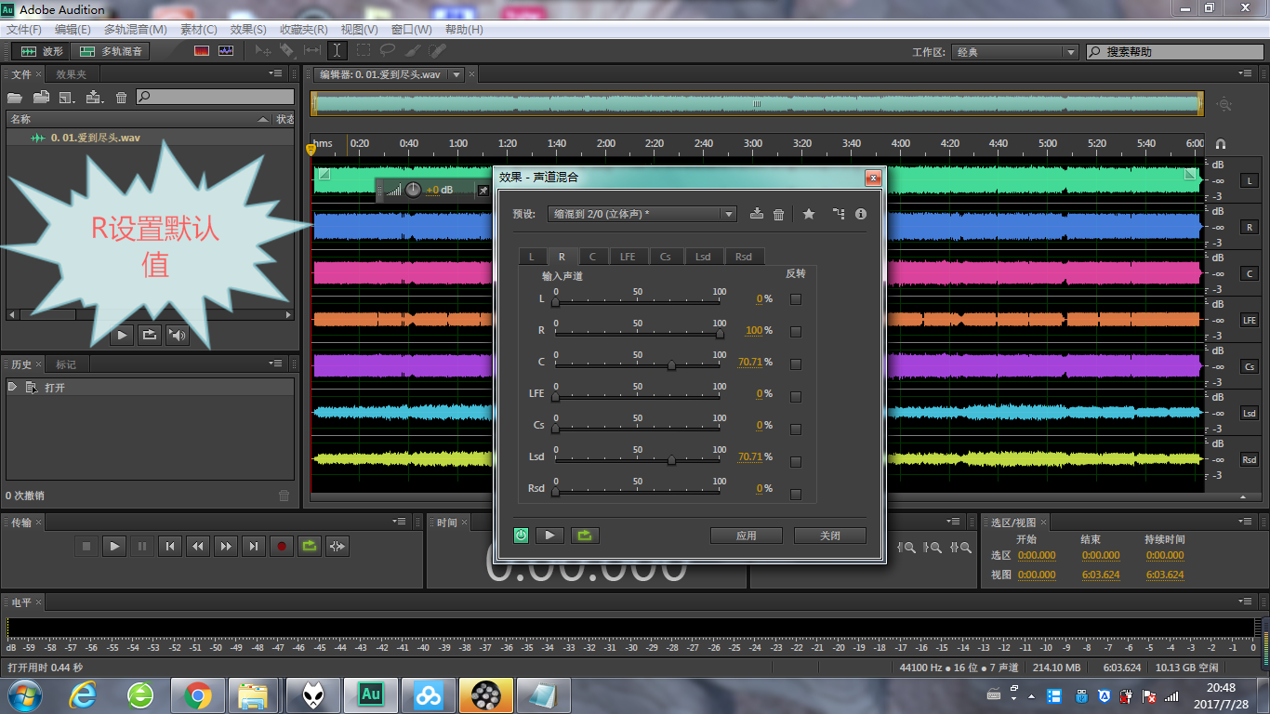Select the Paintbrush Selection tool
This screenshot has width=1270, height=714.
(x=413, y=51)
